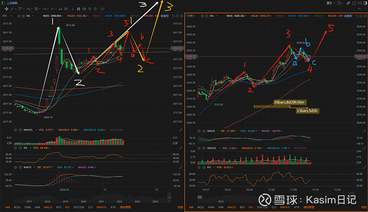Click the right chart timeline range handle
368x212 pixels.
(x=200, y=197)
